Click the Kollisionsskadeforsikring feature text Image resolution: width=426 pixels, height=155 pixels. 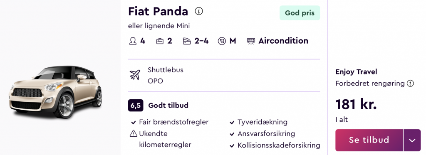tap(279, 145)
